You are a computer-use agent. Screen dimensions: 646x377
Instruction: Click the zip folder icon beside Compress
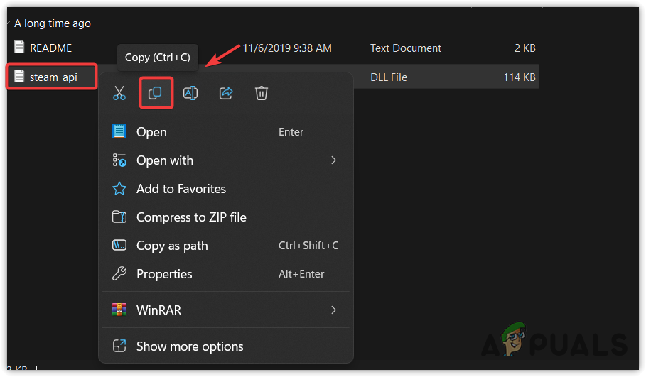(x=119, y=217)
